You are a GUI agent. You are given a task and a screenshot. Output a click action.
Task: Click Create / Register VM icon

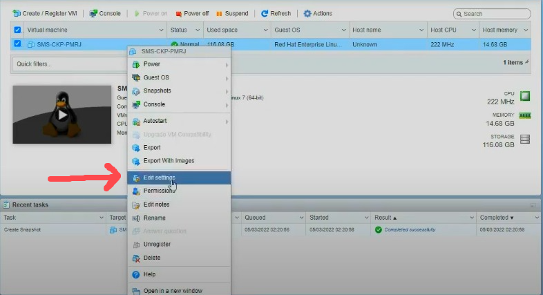pyautogui.click(x=17, y=14)
